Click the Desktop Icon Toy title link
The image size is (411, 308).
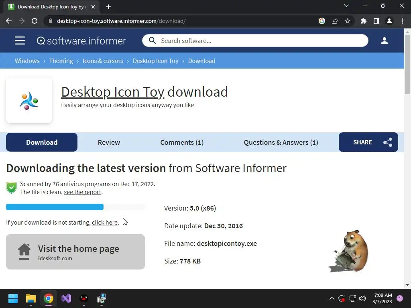tap(113, 92)
